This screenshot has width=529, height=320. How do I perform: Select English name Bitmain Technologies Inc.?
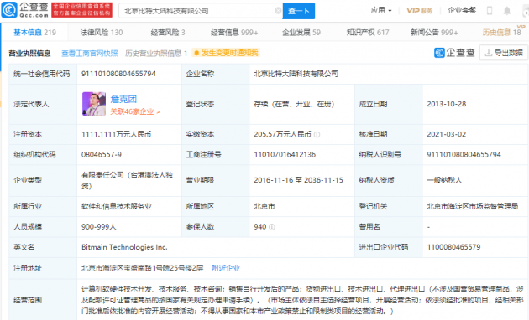[x=124, y=247]
